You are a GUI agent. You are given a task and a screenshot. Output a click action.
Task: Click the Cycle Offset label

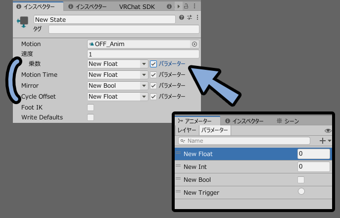point(39,97)
